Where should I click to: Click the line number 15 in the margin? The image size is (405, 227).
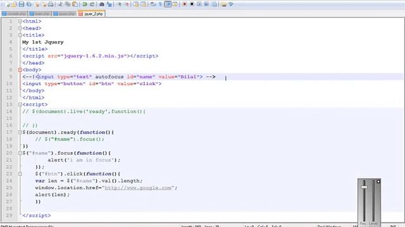(x=9, y=119)
